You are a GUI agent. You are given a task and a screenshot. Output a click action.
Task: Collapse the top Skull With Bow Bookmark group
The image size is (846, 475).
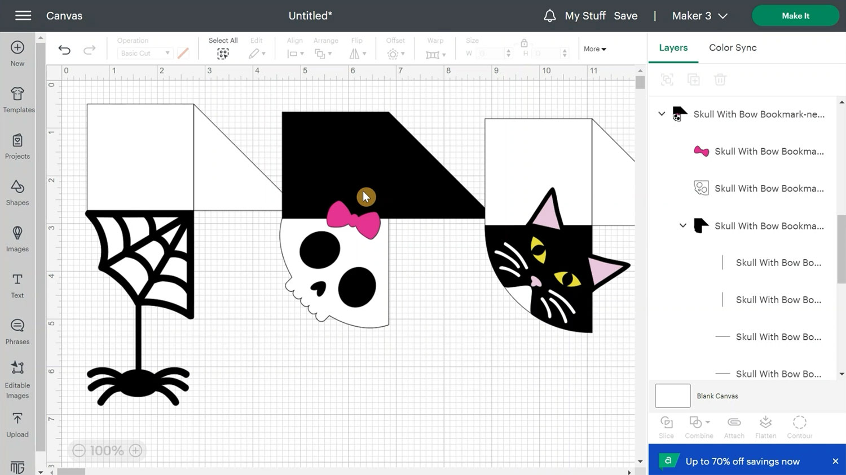(662, 114)
